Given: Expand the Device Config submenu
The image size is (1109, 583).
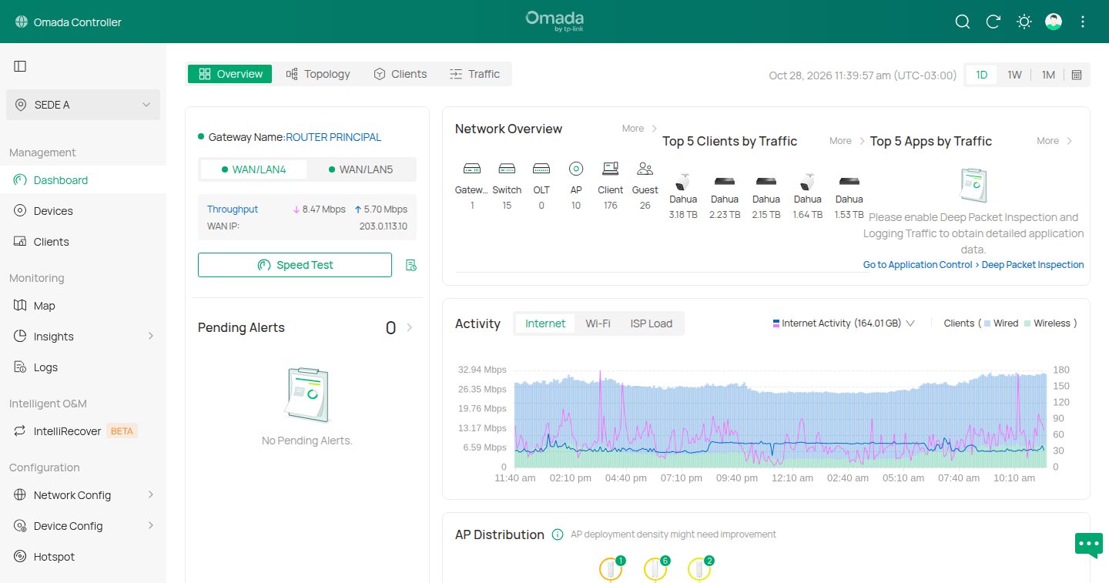Looking at the screenshot, I should click(151, 526).
